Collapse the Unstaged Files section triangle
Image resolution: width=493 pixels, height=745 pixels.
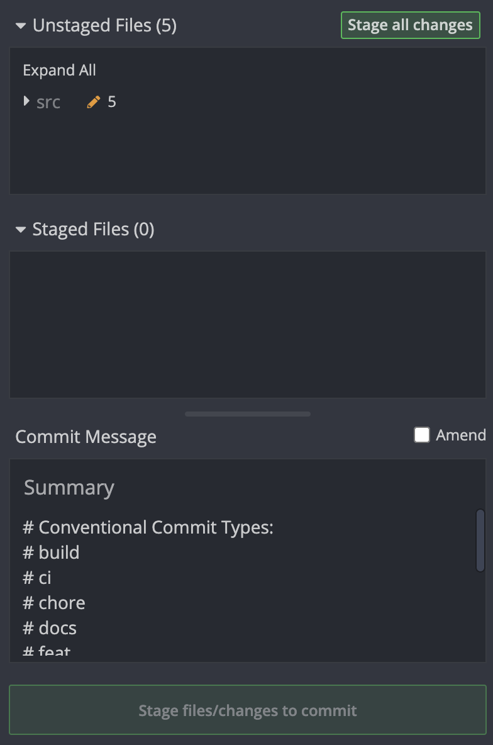pyautogui.click(x=21, y=26)
